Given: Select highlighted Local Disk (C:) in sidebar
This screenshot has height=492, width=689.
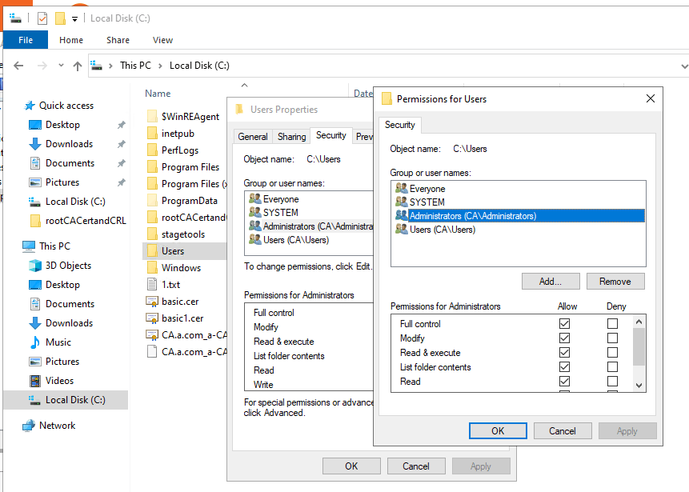Looking at the screenshot, I should (x=66, y=400).
